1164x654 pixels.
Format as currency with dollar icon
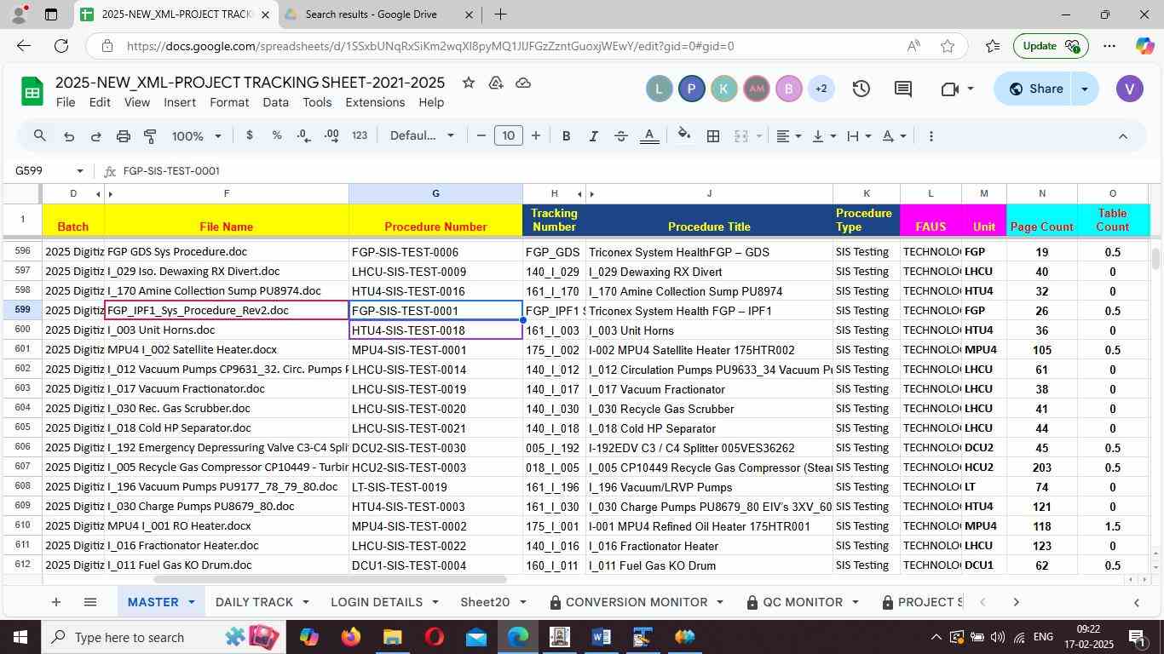[249, 135]
